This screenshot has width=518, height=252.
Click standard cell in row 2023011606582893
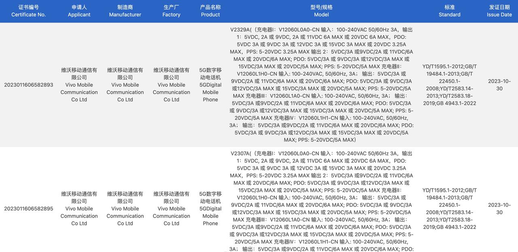(450, 85)
